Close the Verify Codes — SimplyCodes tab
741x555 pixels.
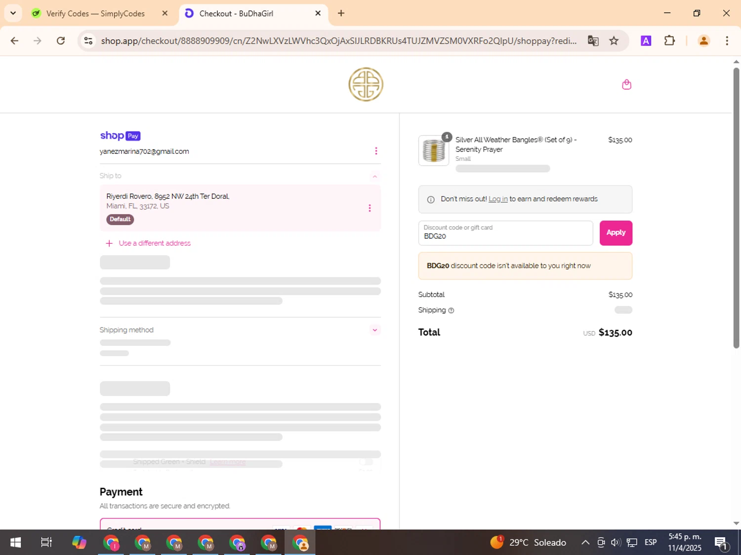[165, 13]
